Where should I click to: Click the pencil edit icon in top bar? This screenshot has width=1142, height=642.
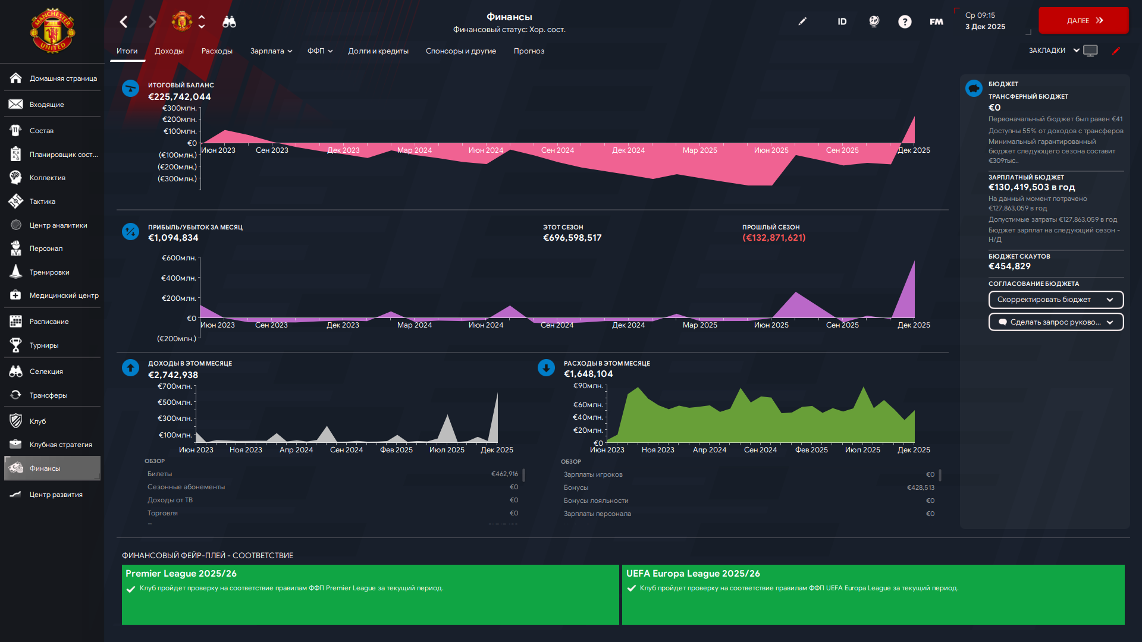[802, 21]
